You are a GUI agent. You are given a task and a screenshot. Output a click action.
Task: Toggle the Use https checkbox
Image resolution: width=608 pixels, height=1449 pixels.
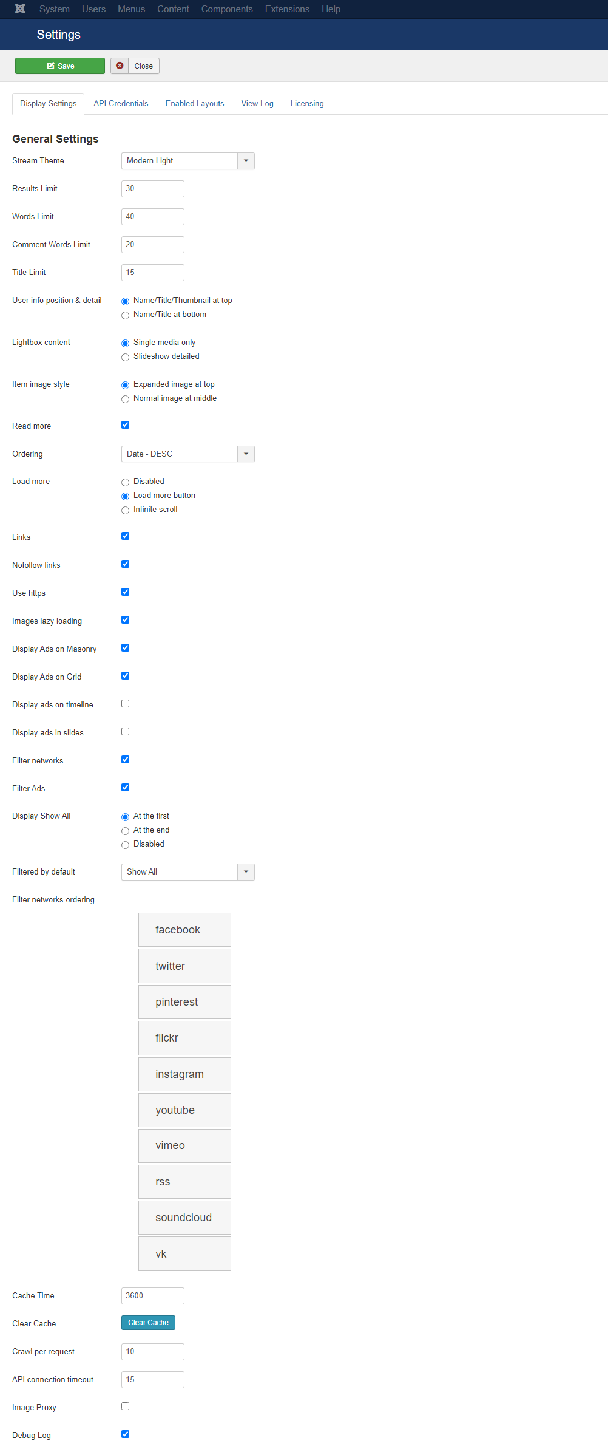coord(126,592)
